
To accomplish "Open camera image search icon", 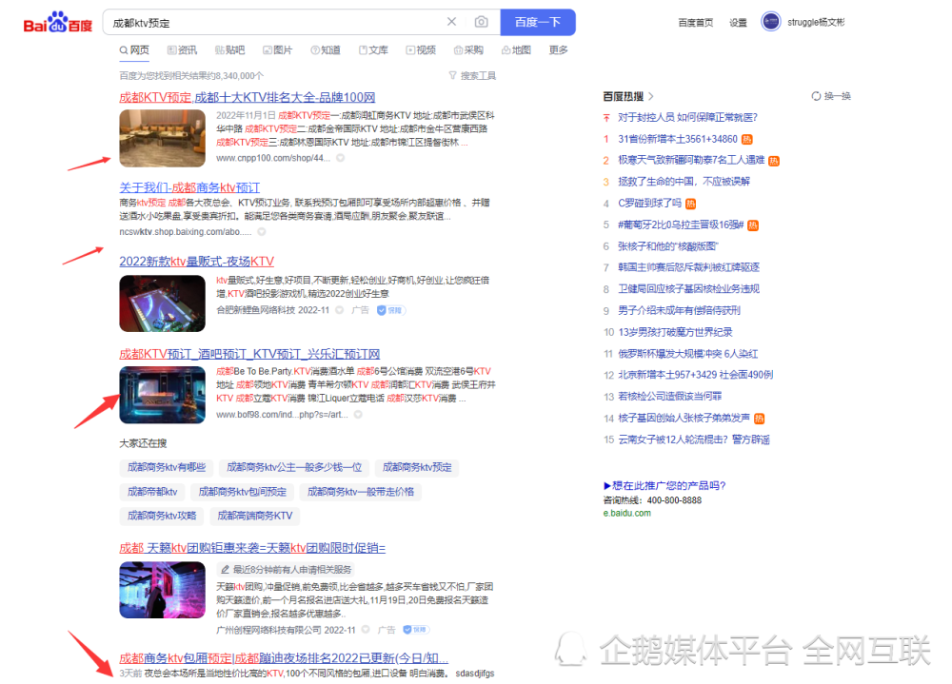I will point(482,22).
